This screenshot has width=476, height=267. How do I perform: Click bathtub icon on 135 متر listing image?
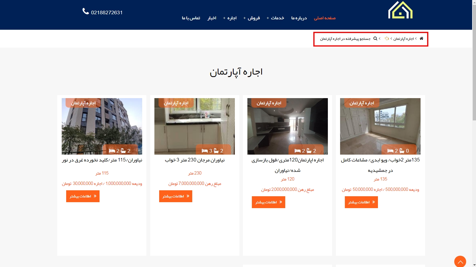pyautogui.click(x=402, y=151)
